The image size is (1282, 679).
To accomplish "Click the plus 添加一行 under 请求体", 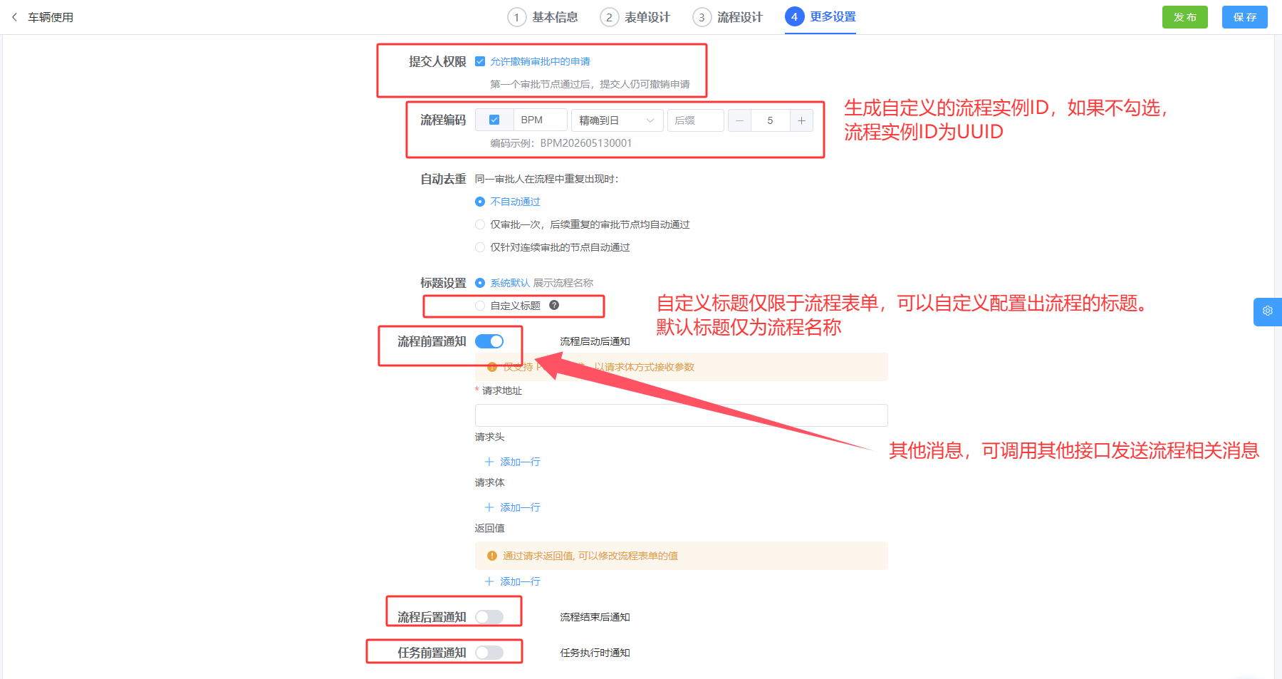I will point(512,507).
